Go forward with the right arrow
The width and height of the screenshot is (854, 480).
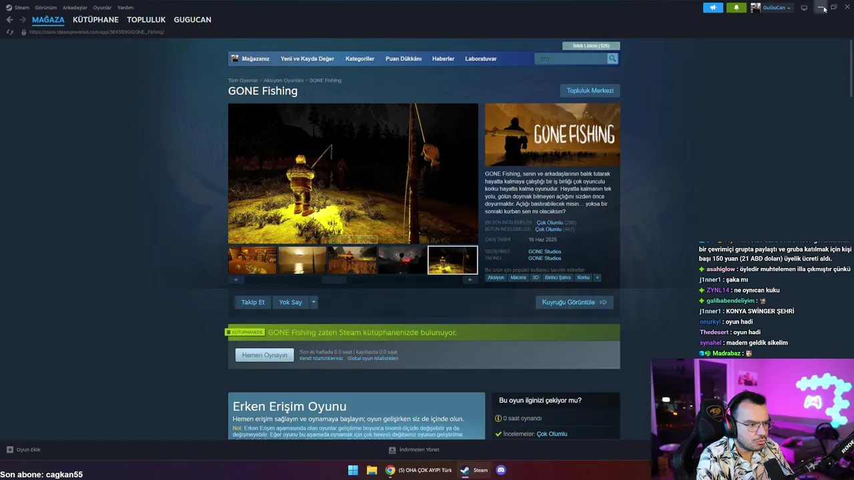coord(22,19)
